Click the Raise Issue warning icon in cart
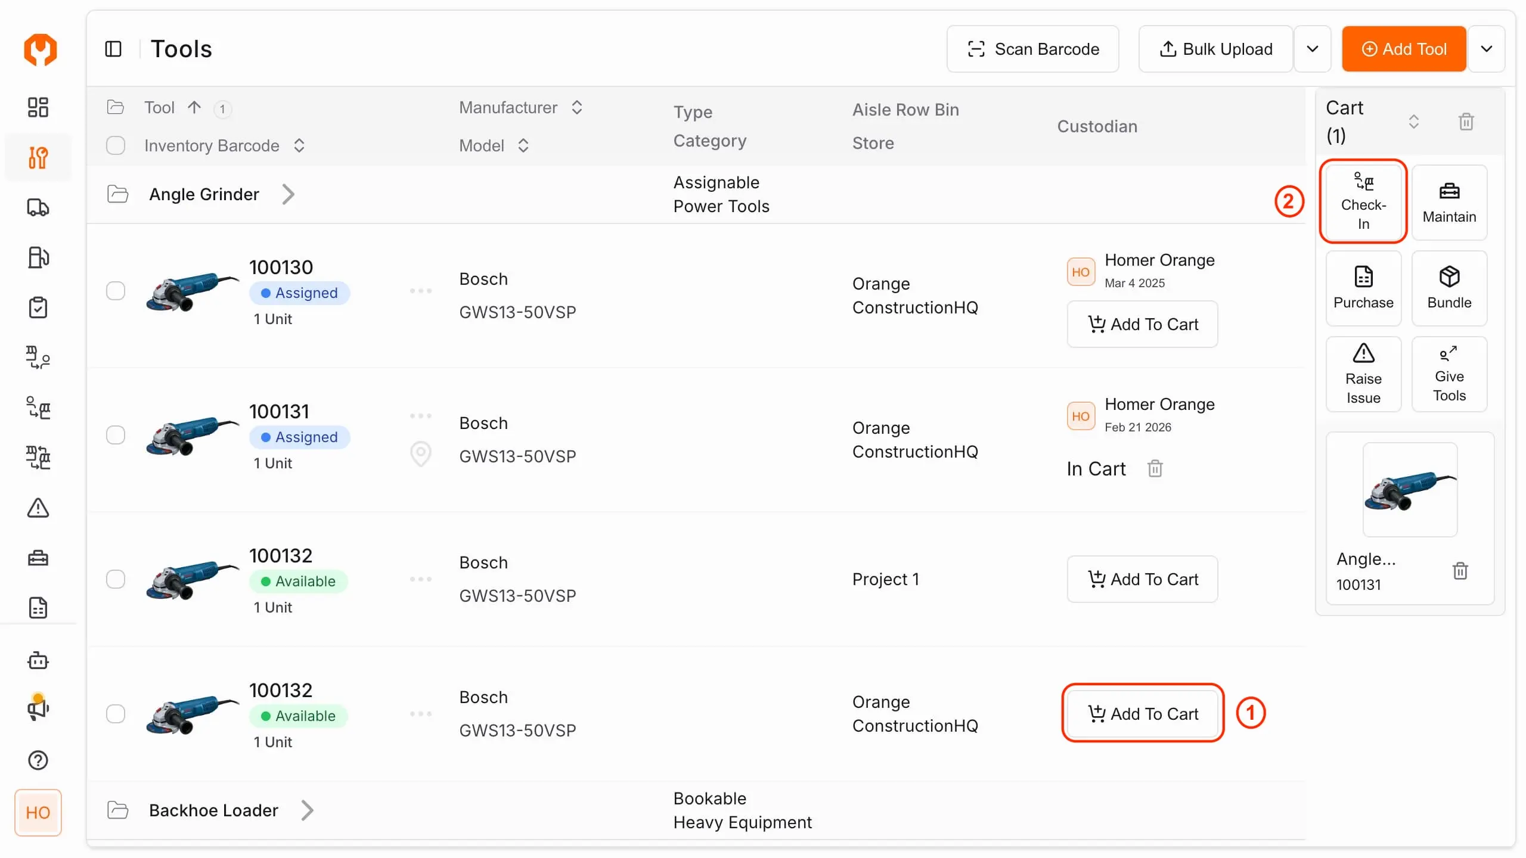The image size is (1526, 858). click(1363, 374)
